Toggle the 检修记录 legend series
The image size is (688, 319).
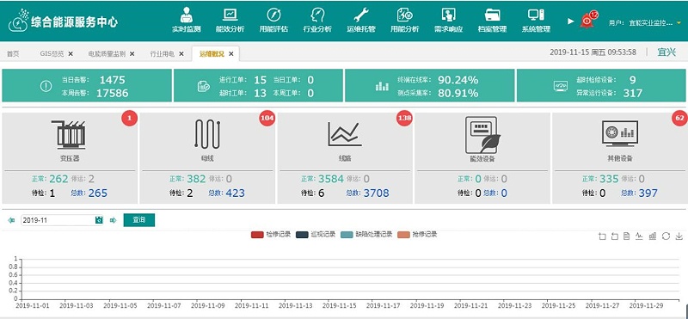[x=271, y=235]
